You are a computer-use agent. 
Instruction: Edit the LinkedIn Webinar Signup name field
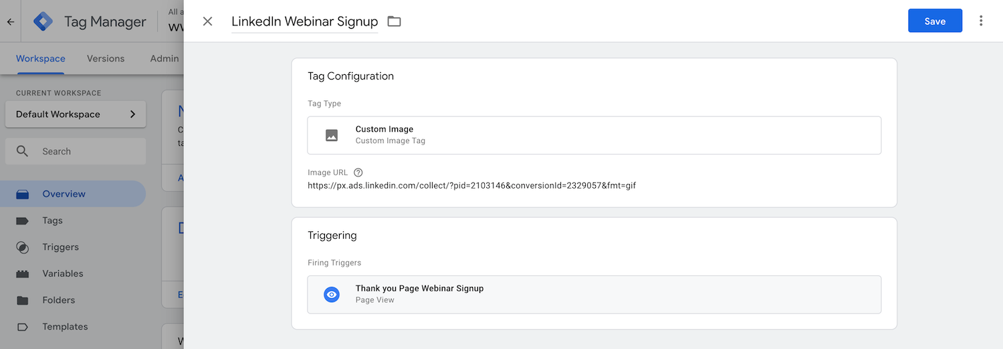pyautogui.click(x=304, y=21)
